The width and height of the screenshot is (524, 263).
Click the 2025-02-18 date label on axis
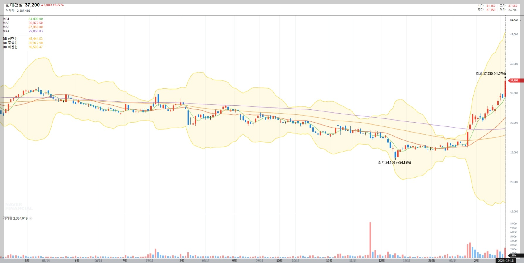tap(506, 261)
